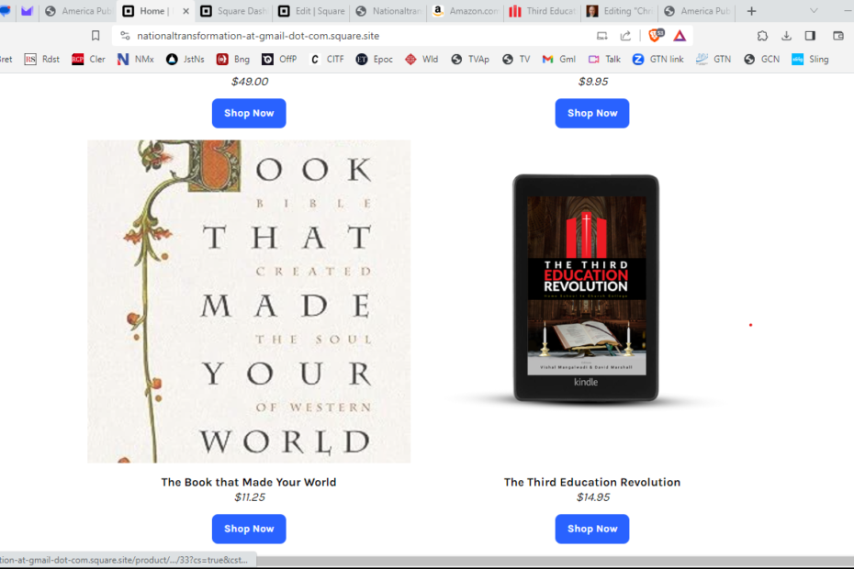Image resolution: width=854 pixels, height=569 pixels.
Task: Click the $11.25 price text
Action: point(250,497)
